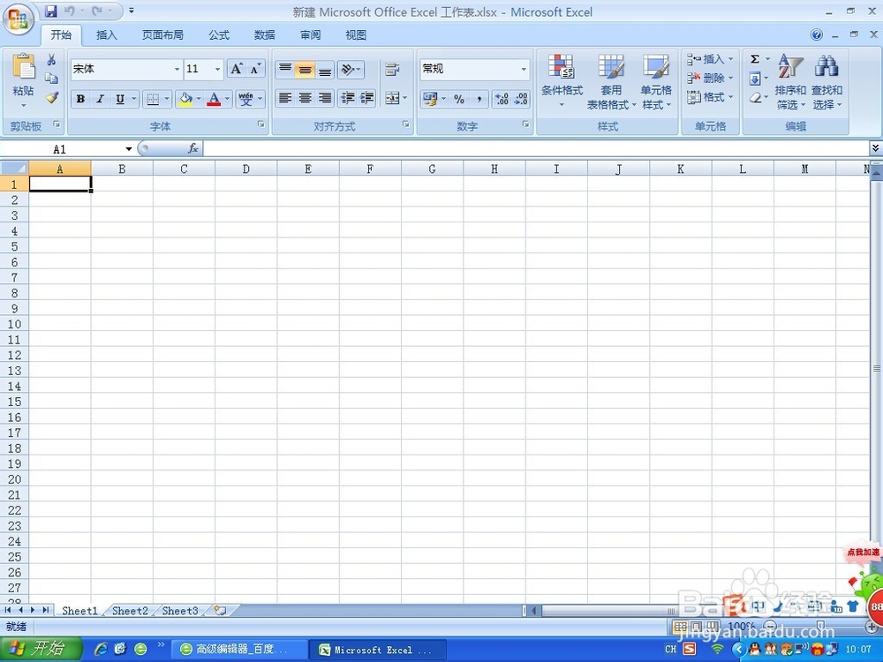883x662 pixels.
Task: Expand the 删除 cells dropdown
Action: [x=731, y=79]
